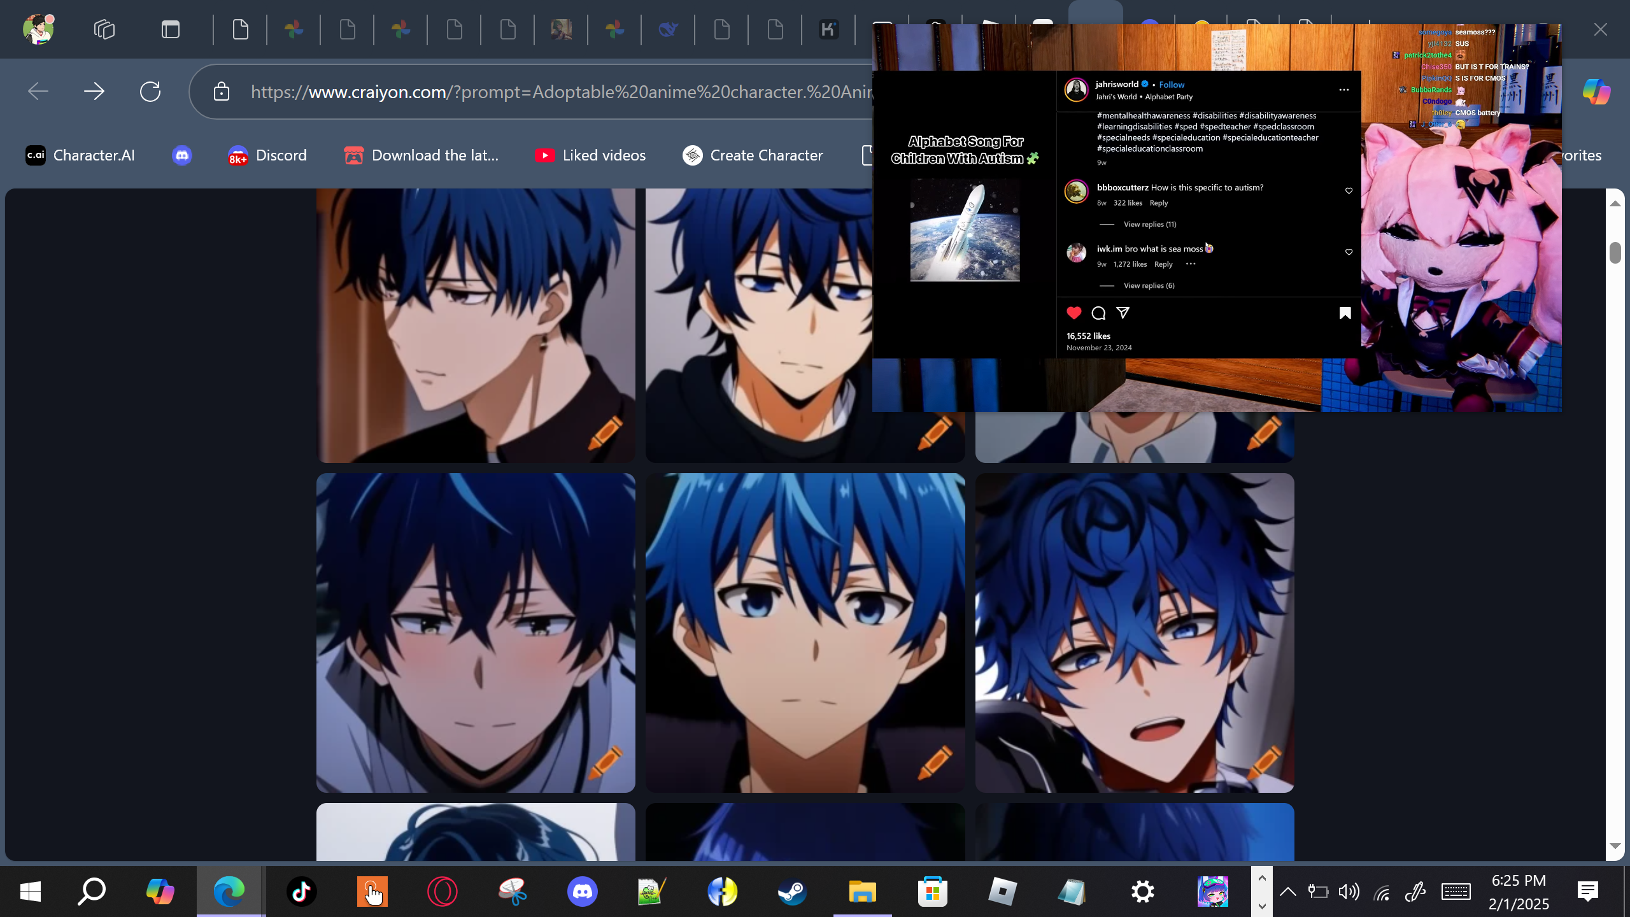Show hidden system tray icons chevron
The height and width of the screenshot is (917, 1630).
pos(1287,892)
